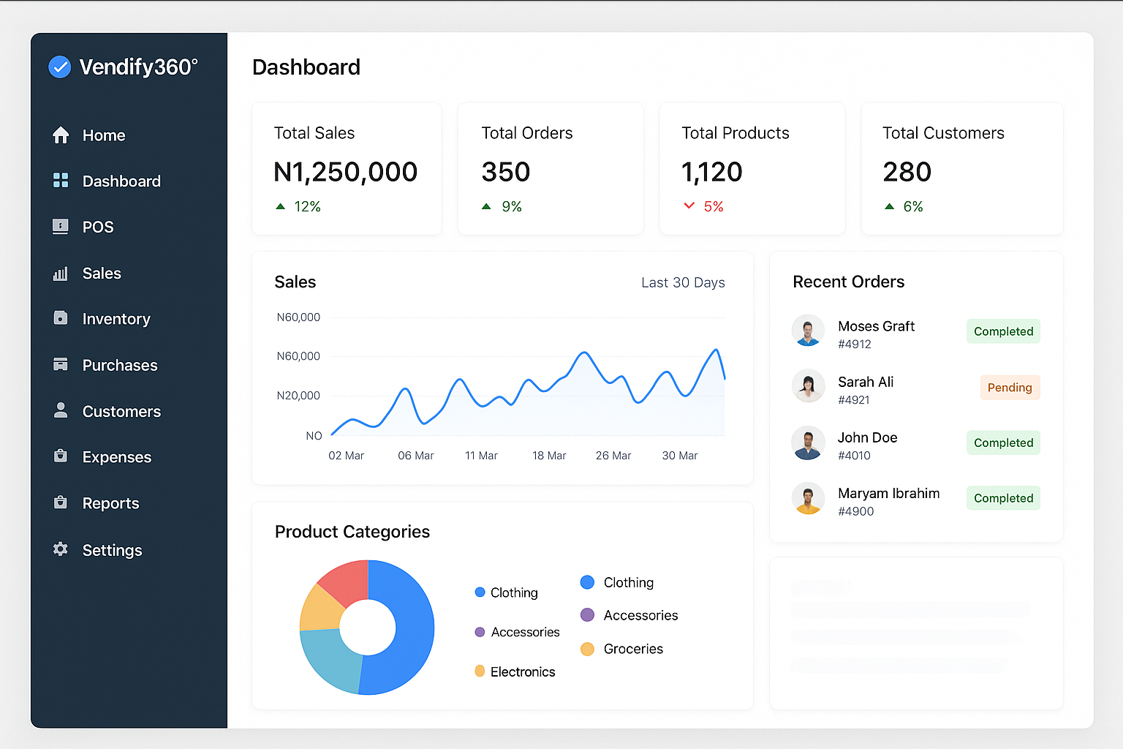The height and width of the screenshot is (749, 1123).
Task: Toggle the Electronics legend dot
Action: click(x=480, y=671)
